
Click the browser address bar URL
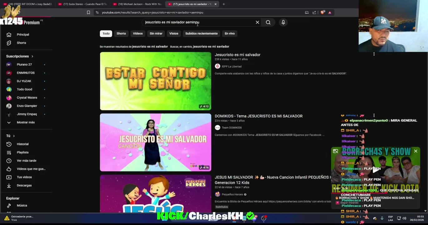[x=152, y=12]
